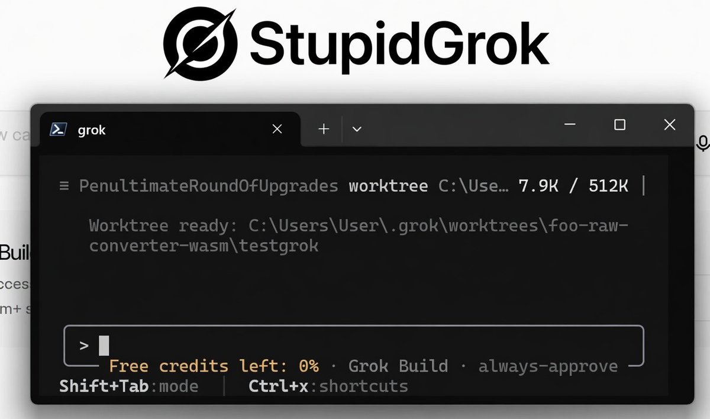This screenshot has width=710, height=419.
Task: Click the microphone icon in background page
Action: point(703,143)
